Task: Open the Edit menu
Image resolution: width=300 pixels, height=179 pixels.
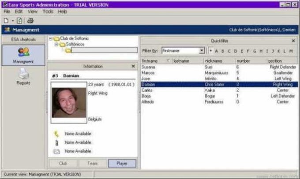Action: (x=19, y=11)
